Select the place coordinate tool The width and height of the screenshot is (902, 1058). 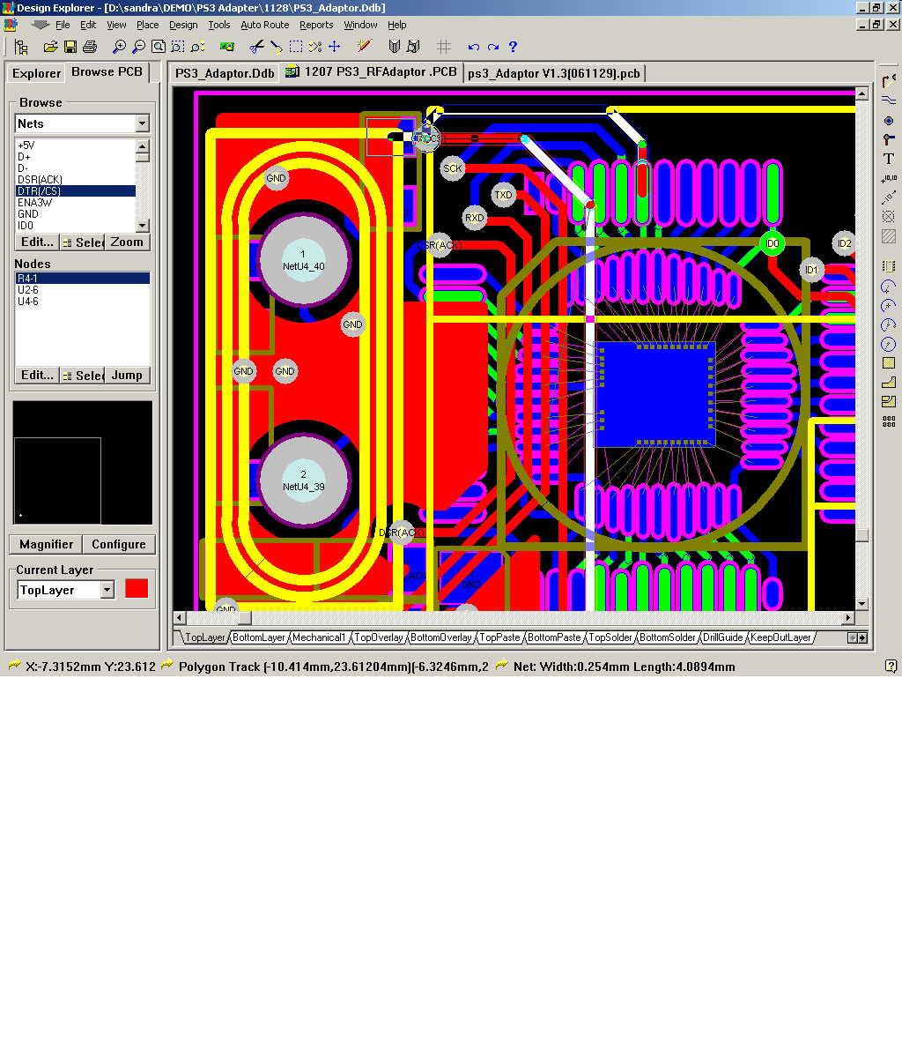coord(889,178)
